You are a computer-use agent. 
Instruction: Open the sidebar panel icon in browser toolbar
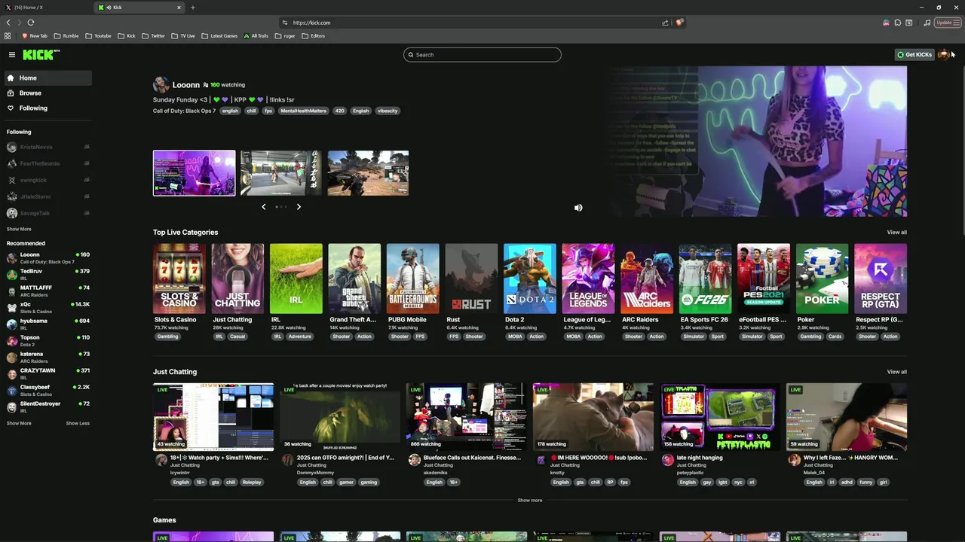coord(908,23)
